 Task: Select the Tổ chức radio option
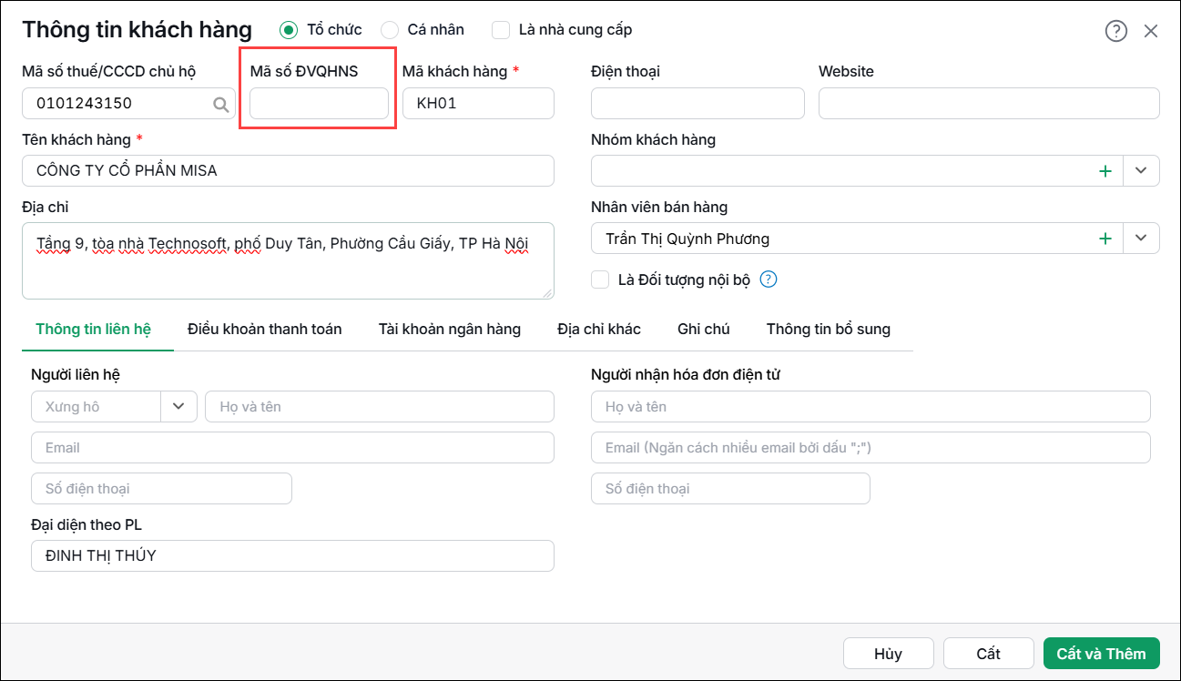[x=289, y=30]
